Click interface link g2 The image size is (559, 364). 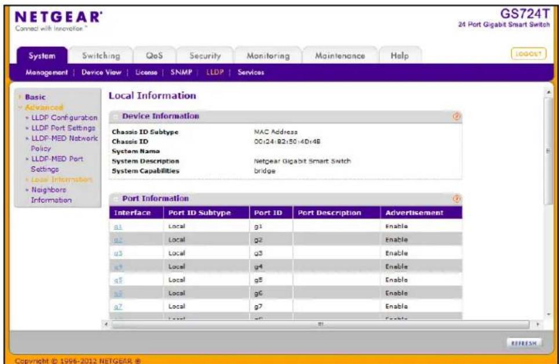point(118,240)
